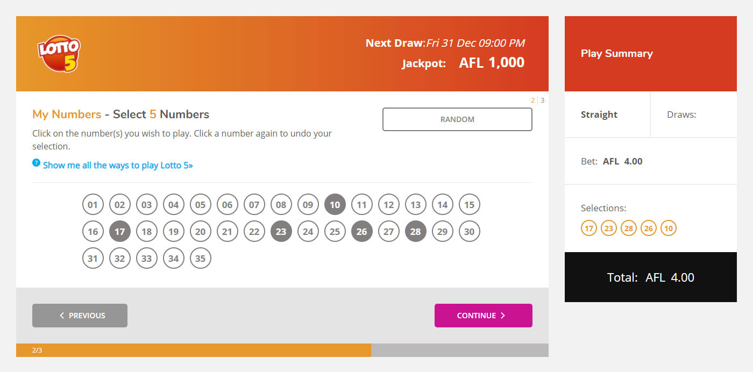This screenshot has height=372, width=753.
Task: Toggle off number 26
Action: tap(362, 231)
